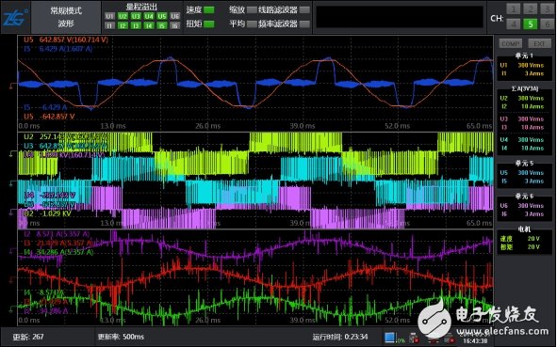Click the 更新率: 500ms update rate
Screen dimensions: 557x347
122,337
